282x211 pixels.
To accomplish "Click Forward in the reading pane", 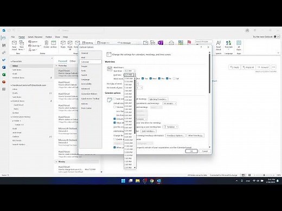I will 263,67.
